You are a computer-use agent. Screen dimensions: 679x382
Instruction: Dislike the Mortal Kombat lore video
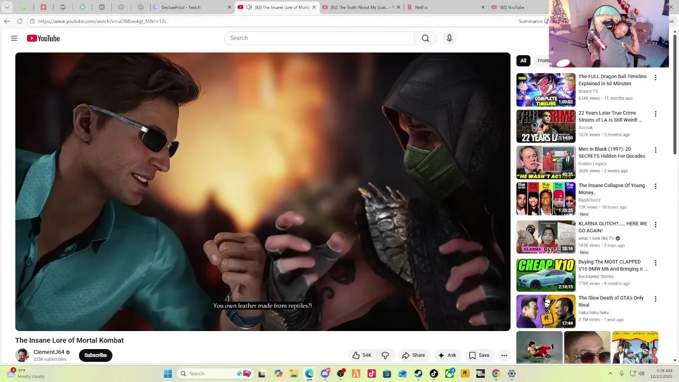(x=385, y=355)
